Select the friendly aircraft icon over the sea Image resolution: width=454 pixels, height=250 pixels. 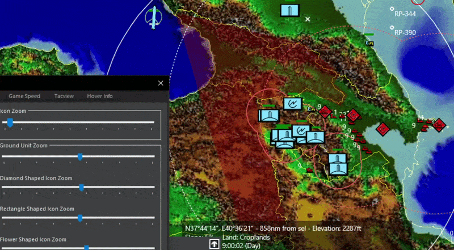[154, 18]
